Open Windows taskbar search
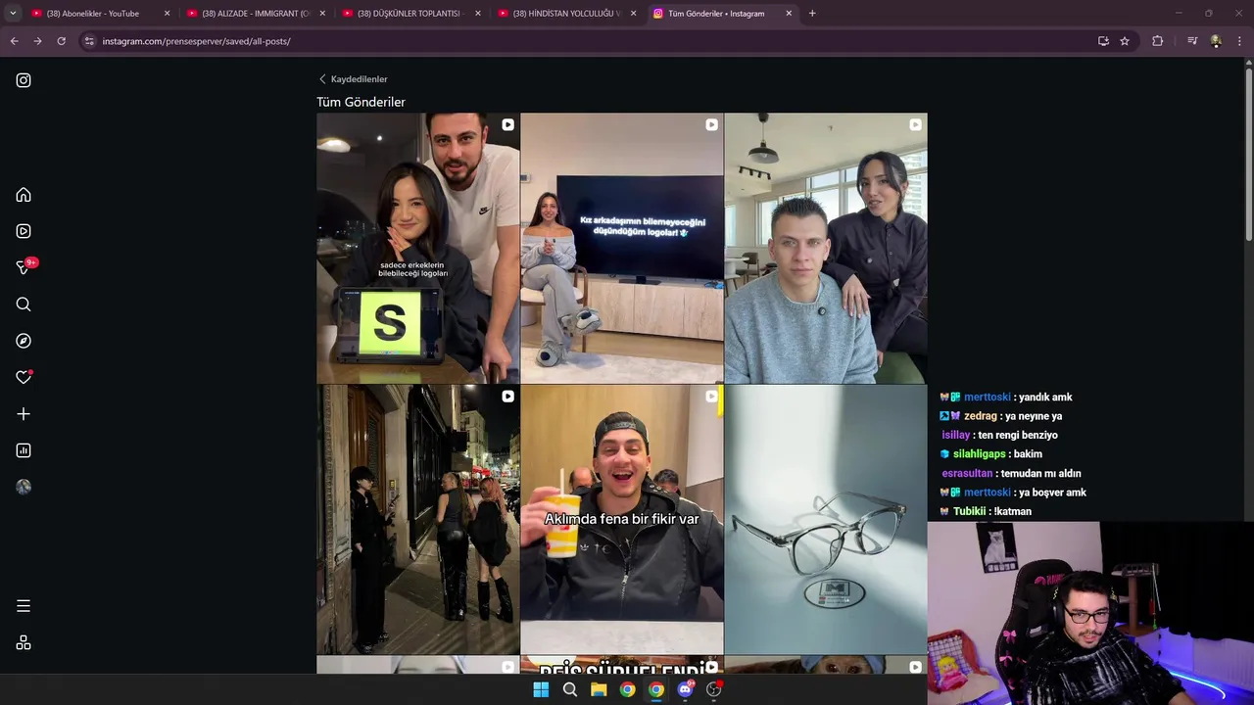 pyautogui.click(x=569, y=689)
